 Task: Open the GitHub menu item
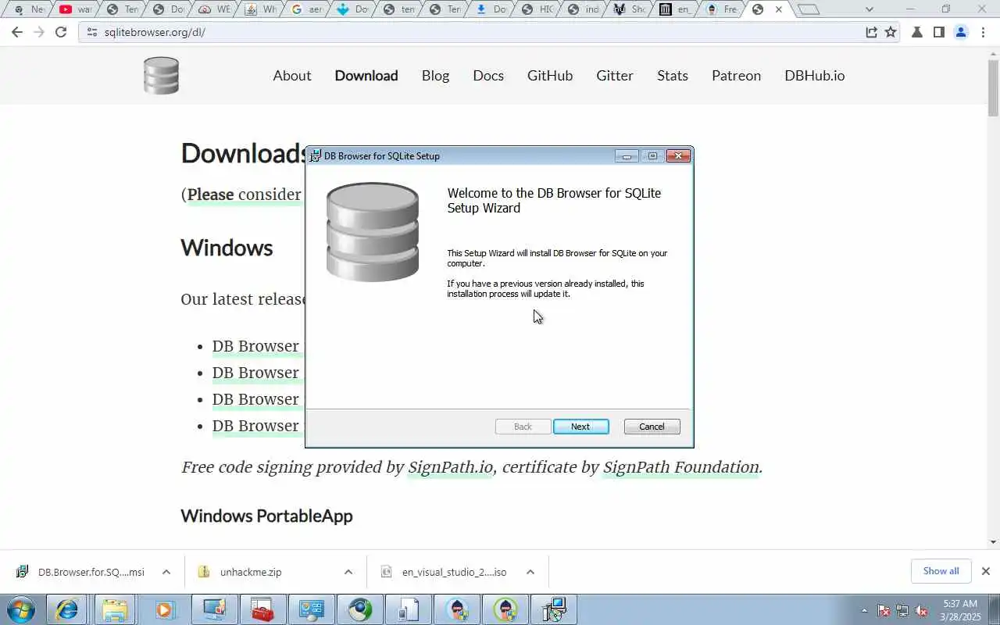(x=550, y=76)
